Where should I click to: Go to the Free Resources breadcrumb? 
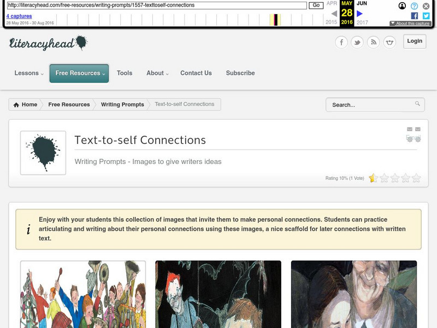click(x=69, y=104)
